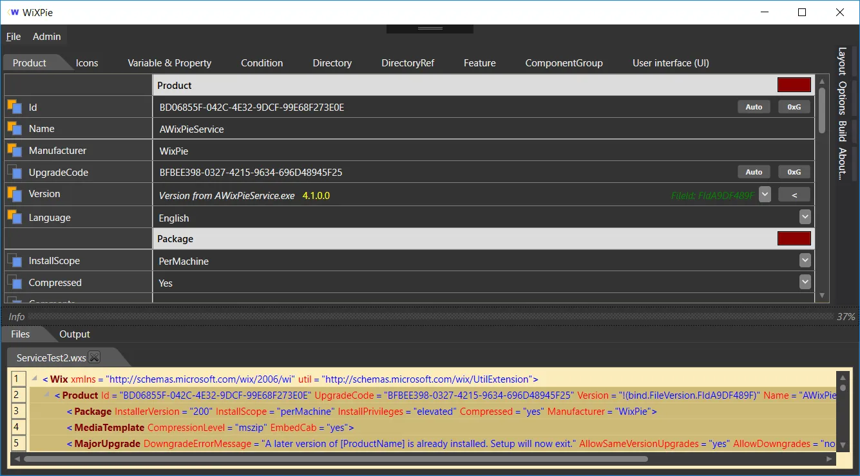Collapse the Product XML node
Image resolution: width=860 pixels, height=476 pixels.
click(47, 395)
